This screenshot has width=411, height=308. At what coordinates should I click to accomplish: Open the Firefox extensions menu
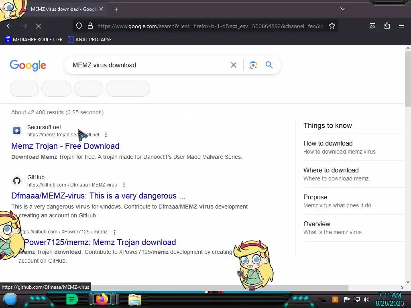point(387,26)
